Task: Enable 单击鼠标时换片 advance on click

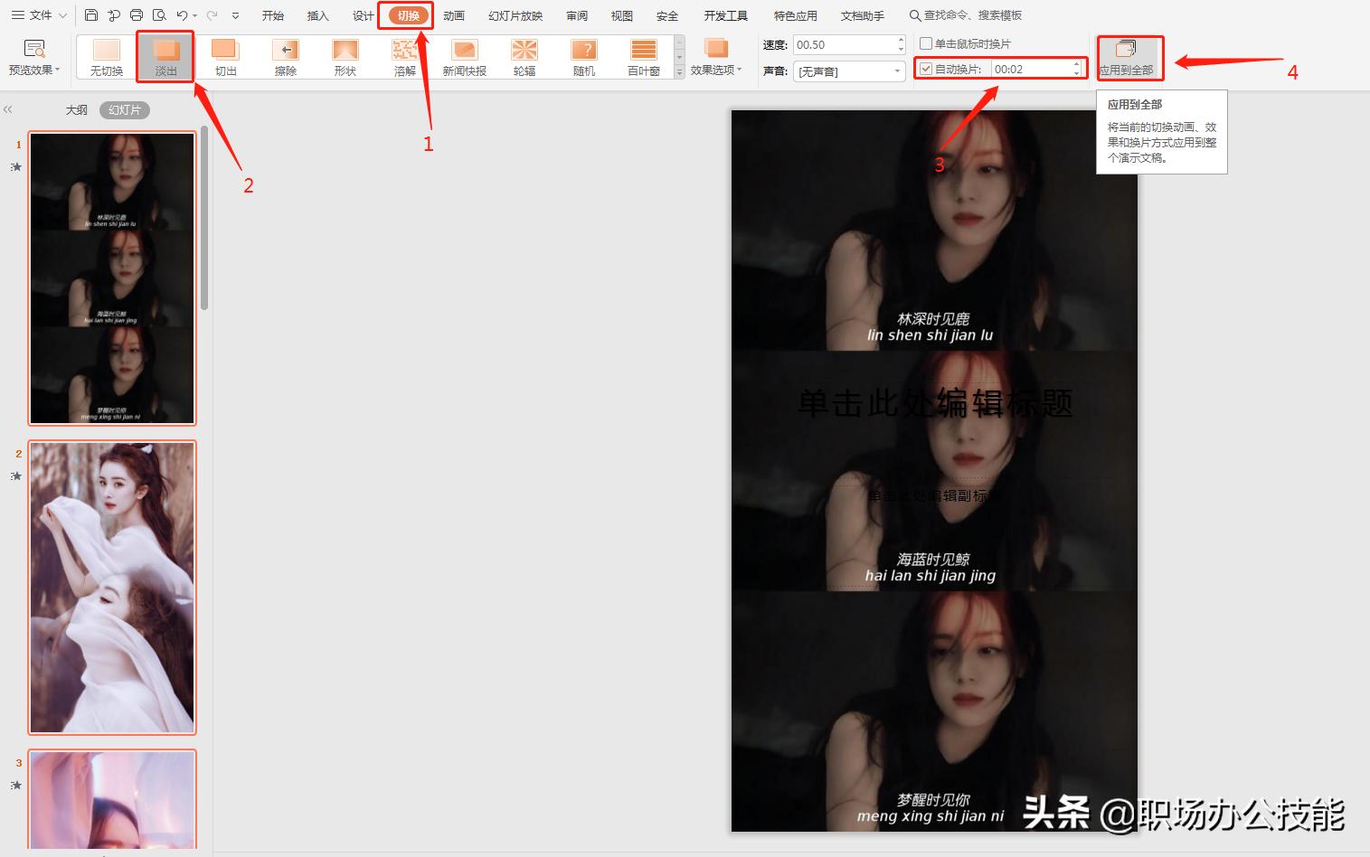Action: pos(926,42)
